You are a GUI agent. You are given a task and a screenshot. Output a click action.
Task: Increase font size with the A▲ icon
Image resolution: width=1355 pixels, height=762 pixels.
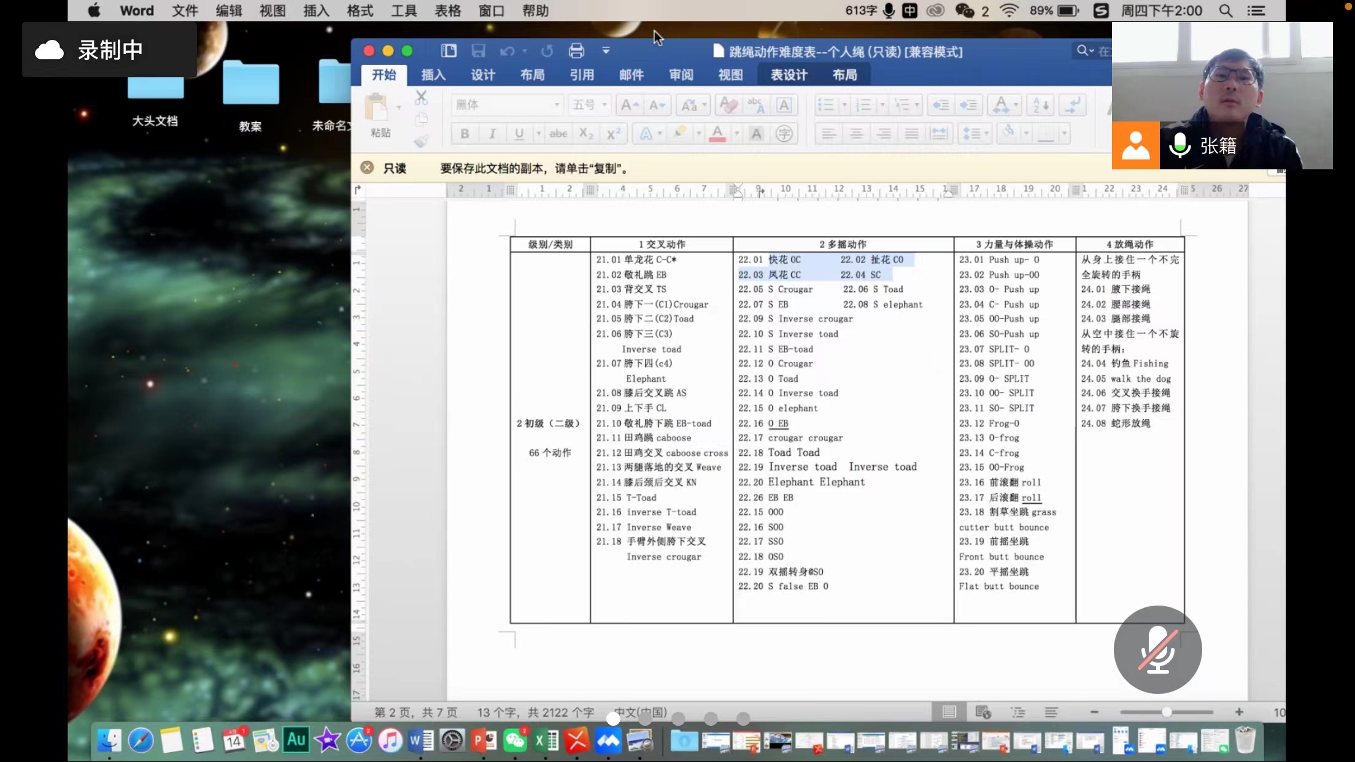click(629, 106)
